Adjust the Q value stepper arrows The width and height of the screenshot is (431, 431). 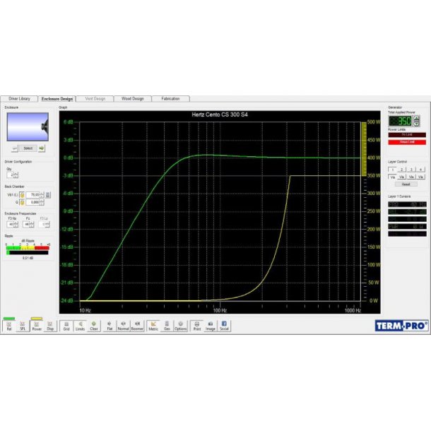[x=42, y=202]
